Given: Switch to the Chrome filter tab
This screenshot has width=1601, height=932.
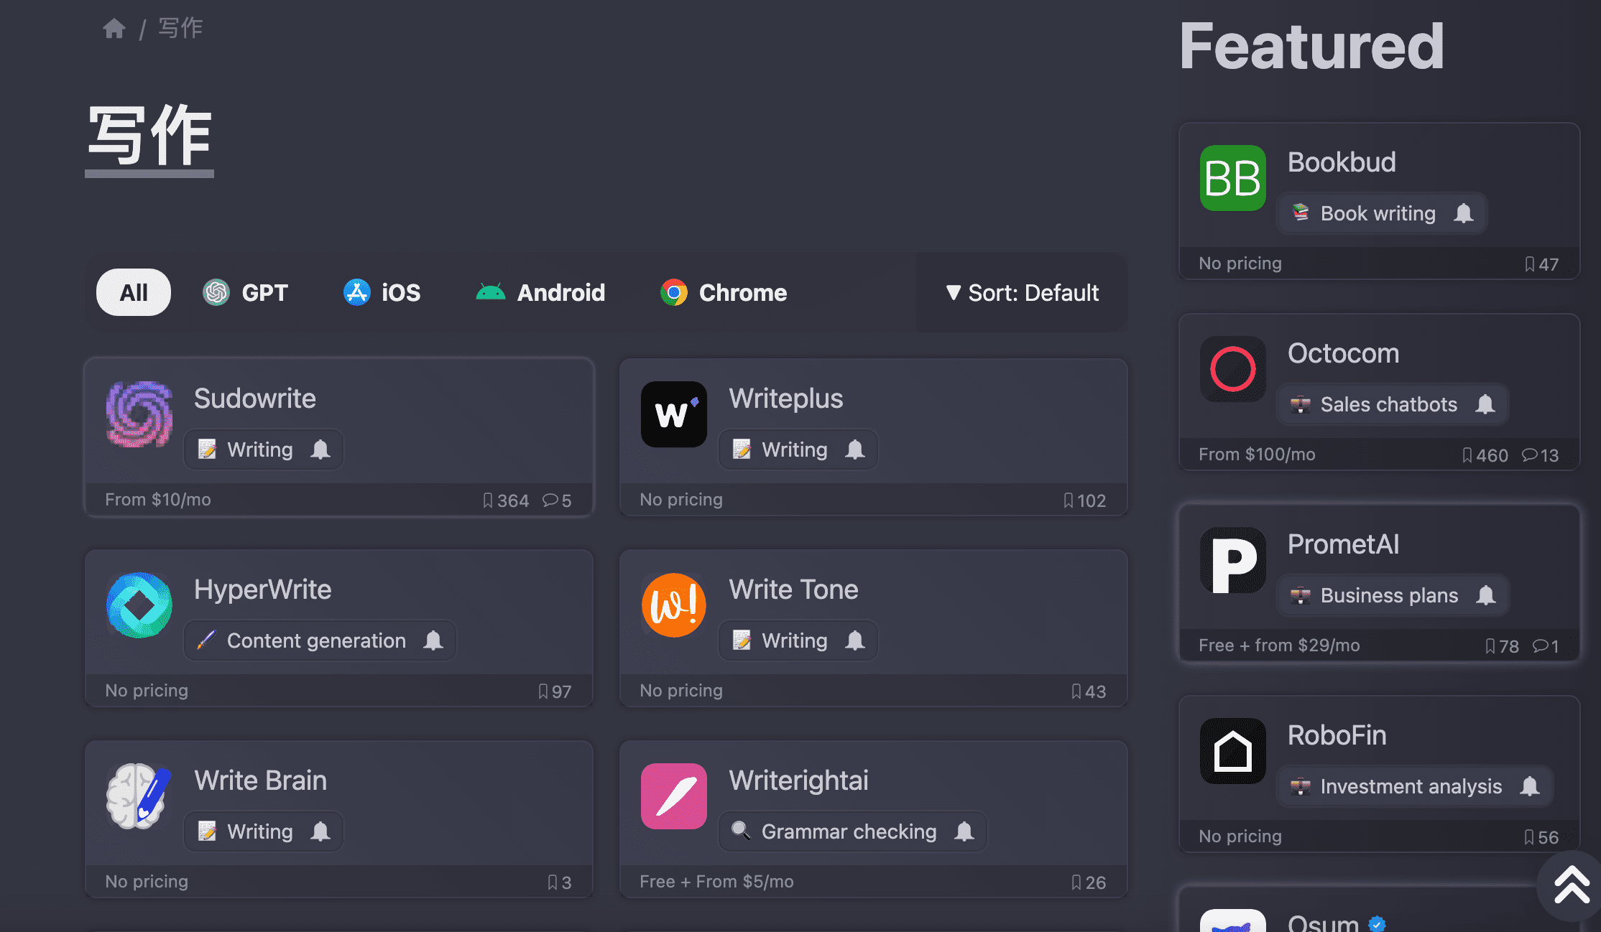Looking at the screenshot, I should (724, 292).
